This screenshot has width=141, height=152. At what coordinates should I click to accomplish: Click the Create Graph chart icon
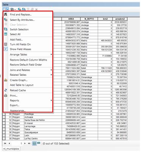[6, 80]
